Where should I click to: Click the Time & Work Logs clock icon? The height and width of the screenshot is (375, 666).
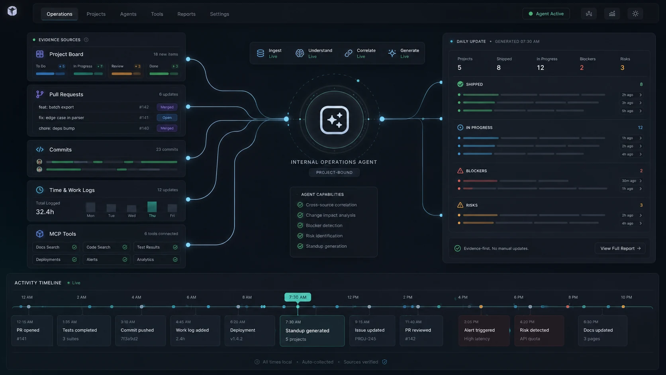coord(40,190)
